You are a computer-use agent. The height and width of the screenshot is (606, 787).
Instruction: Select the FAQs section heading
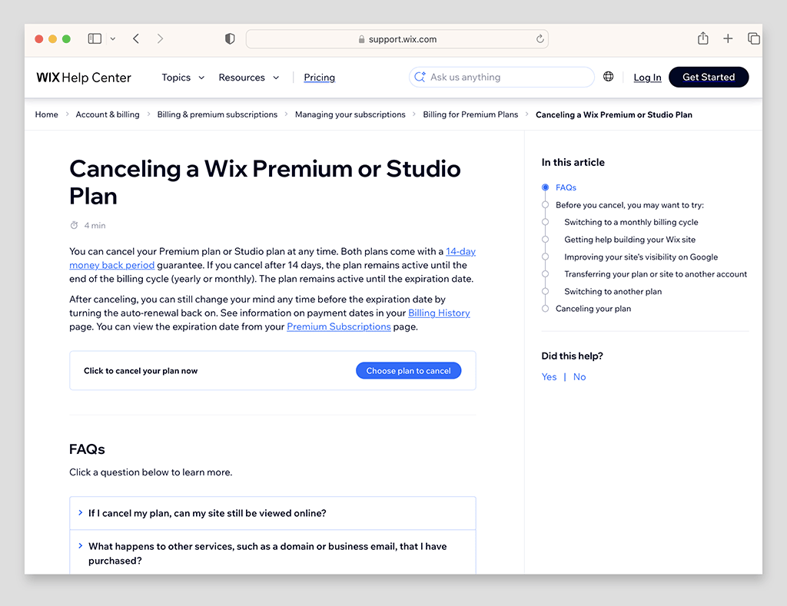(x=88, y=449)
